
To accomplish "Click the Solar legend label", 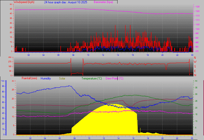I will pyautogui.click(x=62, y=78).
